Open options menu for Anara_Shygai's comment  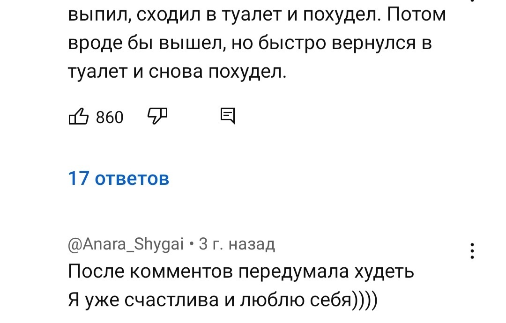(473, 251)
